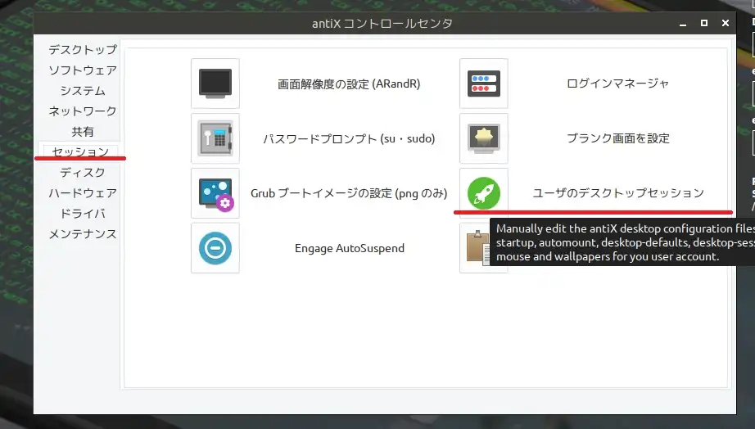The width and height of the screenshot is (755, 429).
Task: Switch to the ハードウェア tab
Action: coord(82,193)
